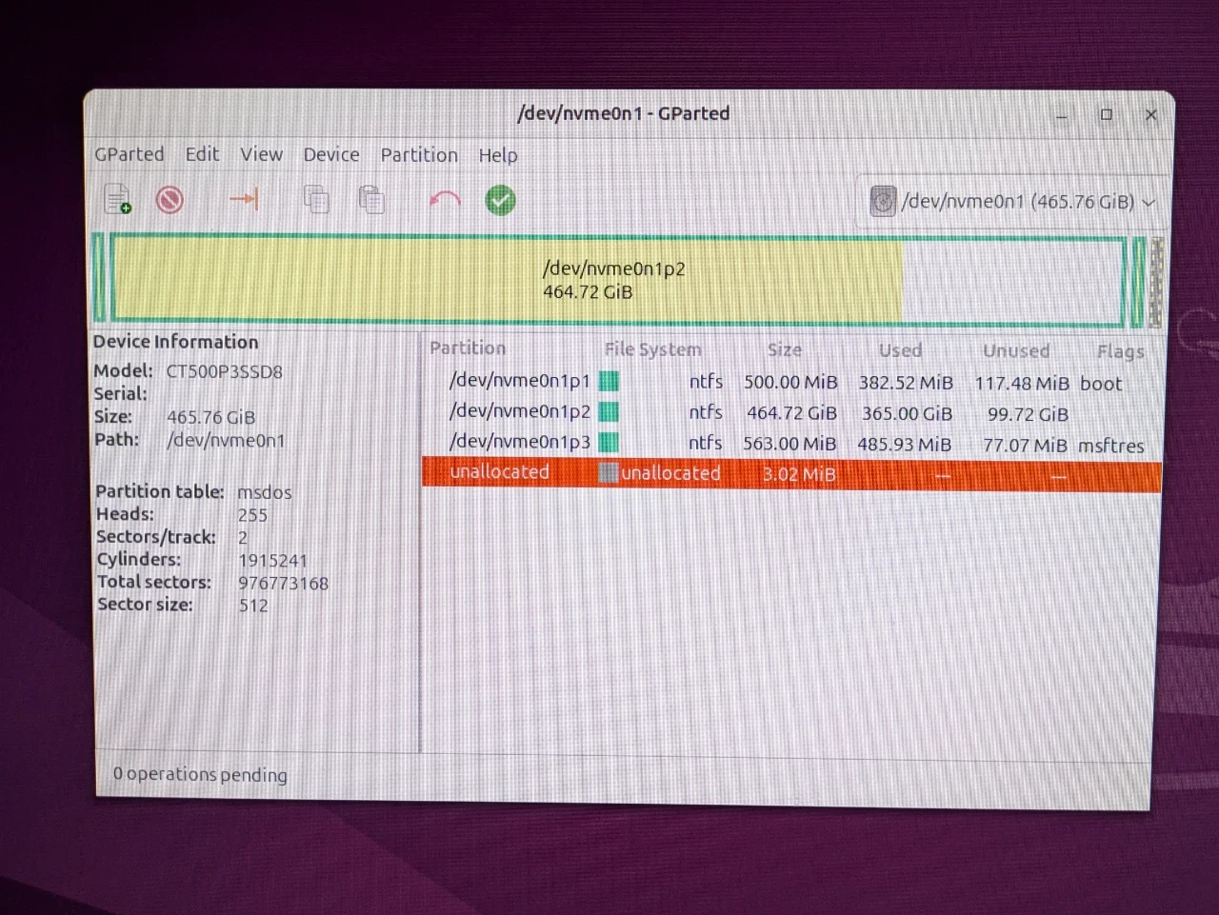Click the /dev/nvme0n1 path value
Viewport: 1219px width, 915px height.
coord(226,440)
